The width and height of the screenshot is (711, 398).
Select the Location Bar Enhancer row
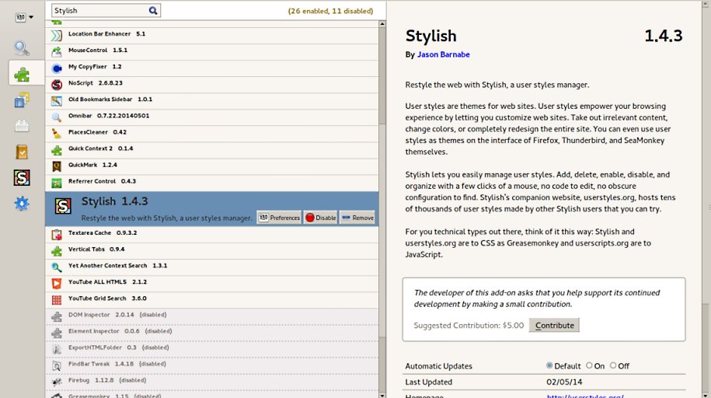coord(212,36)
